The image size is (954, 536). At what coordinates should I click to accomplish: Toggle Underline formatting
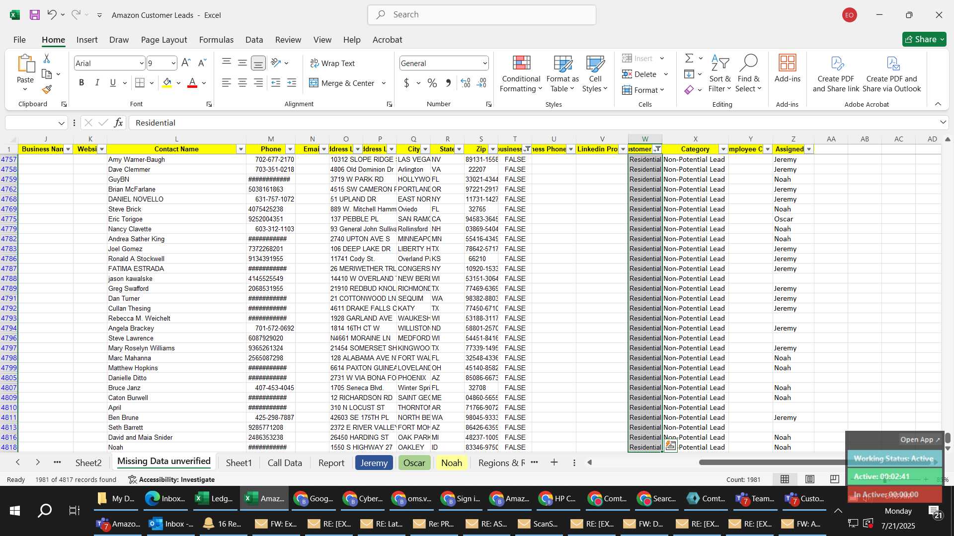click(x=113, y=83)
